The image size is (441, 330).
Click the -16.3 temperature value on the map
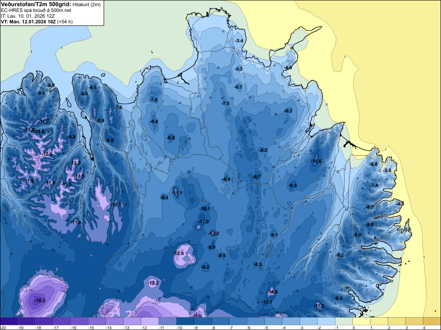pos(40,300)
